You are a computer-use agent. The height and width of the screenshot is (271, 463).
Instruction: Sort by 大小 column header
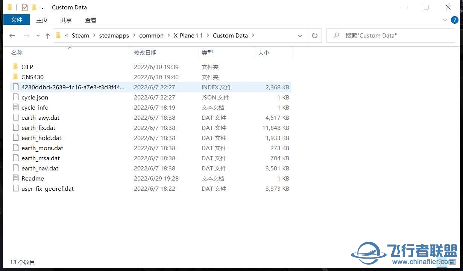(x=264, y=53)
